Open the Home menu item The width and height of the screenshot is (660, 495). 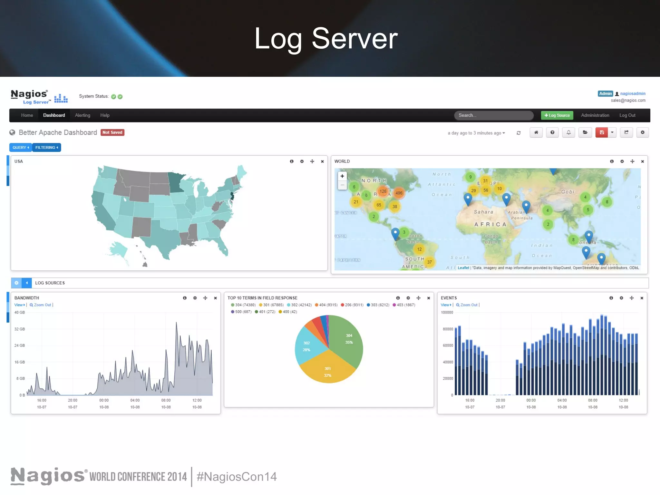click(27, 115)
